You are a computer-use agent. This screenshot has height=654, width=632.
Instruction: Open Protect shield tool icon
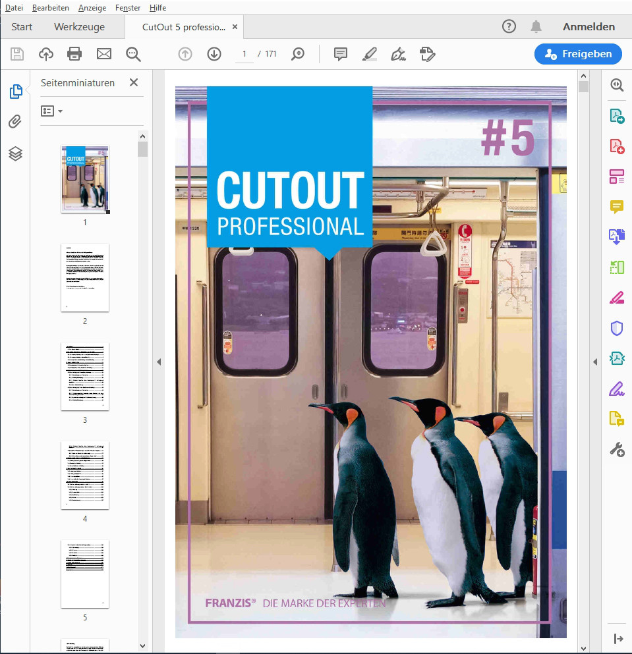tap(617, 328)
